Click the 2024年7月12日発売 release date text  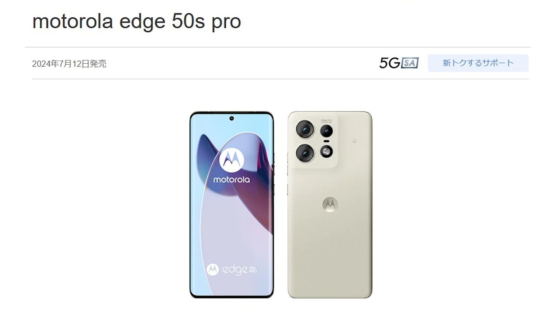pyautogui.click(x=69, y=64)
